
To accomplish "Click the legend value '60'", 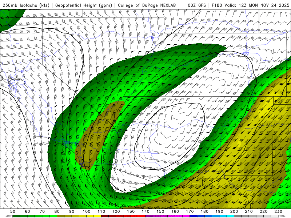I will point(28,211).
